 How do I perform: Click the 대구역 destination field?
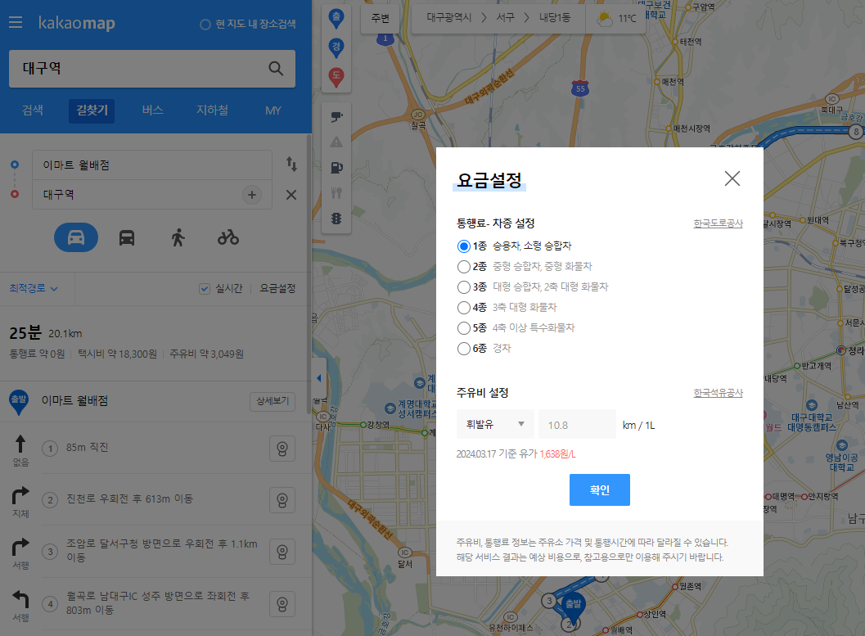137,195
